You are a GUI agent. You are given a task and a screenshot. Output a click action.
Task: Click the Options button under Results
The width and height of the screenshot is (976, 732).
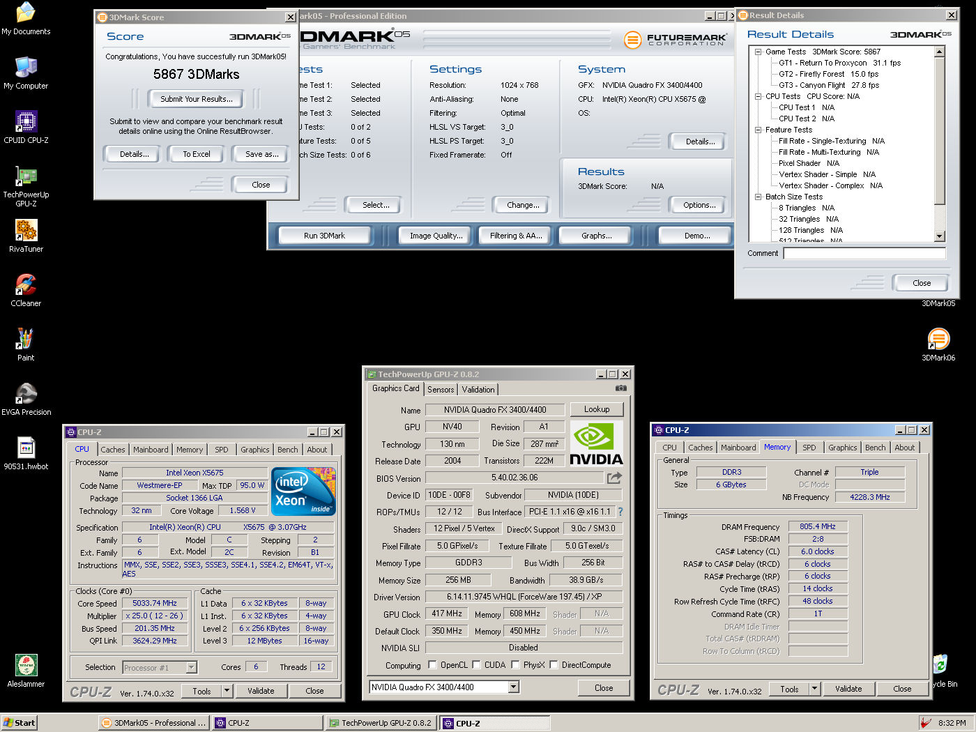(x=699, y=205)
